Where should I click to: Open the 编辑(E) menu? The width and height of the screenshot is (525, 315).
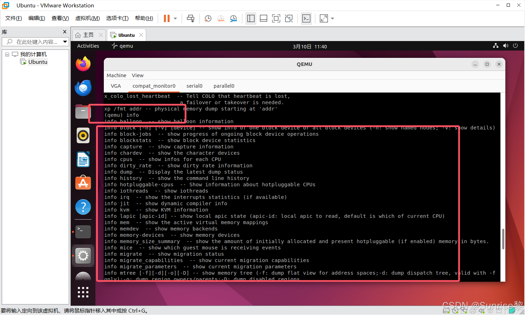(37, 18)
